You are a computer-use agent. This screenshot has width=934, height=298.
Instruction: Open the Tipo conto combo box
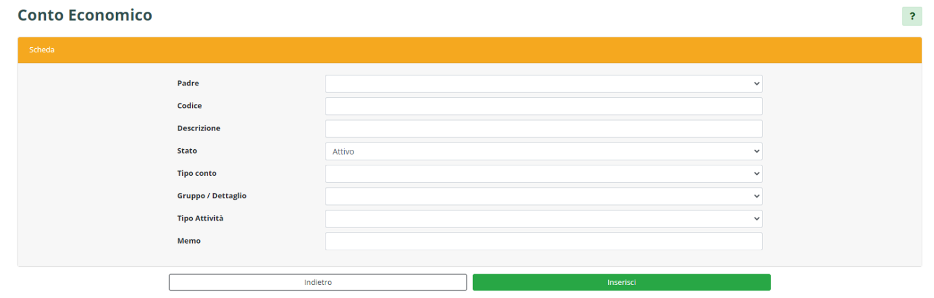click(x=543, y=174)
